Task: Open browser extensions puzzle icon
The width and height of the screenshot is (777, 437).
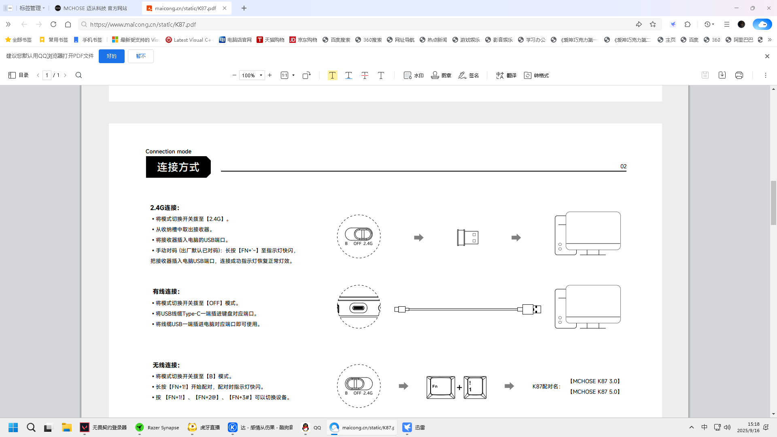Action: tap(688, 24)
